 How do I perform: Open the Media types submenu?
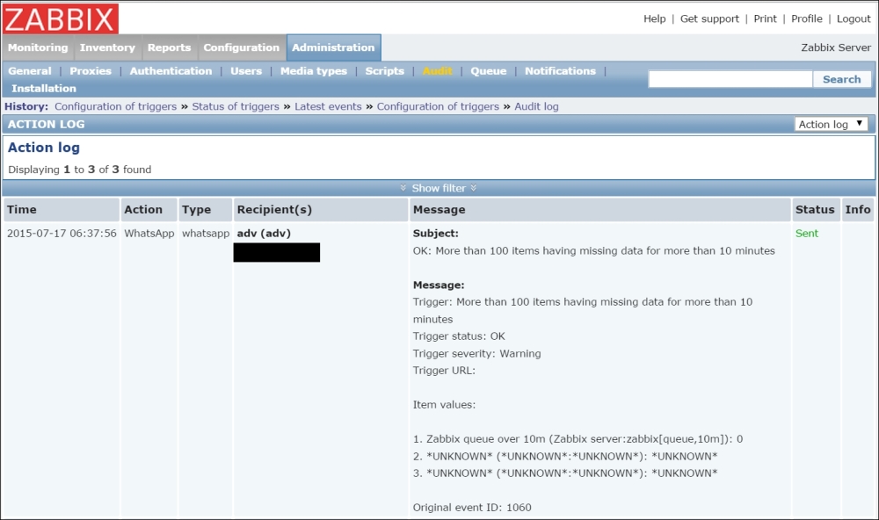(x=313, y=71)
